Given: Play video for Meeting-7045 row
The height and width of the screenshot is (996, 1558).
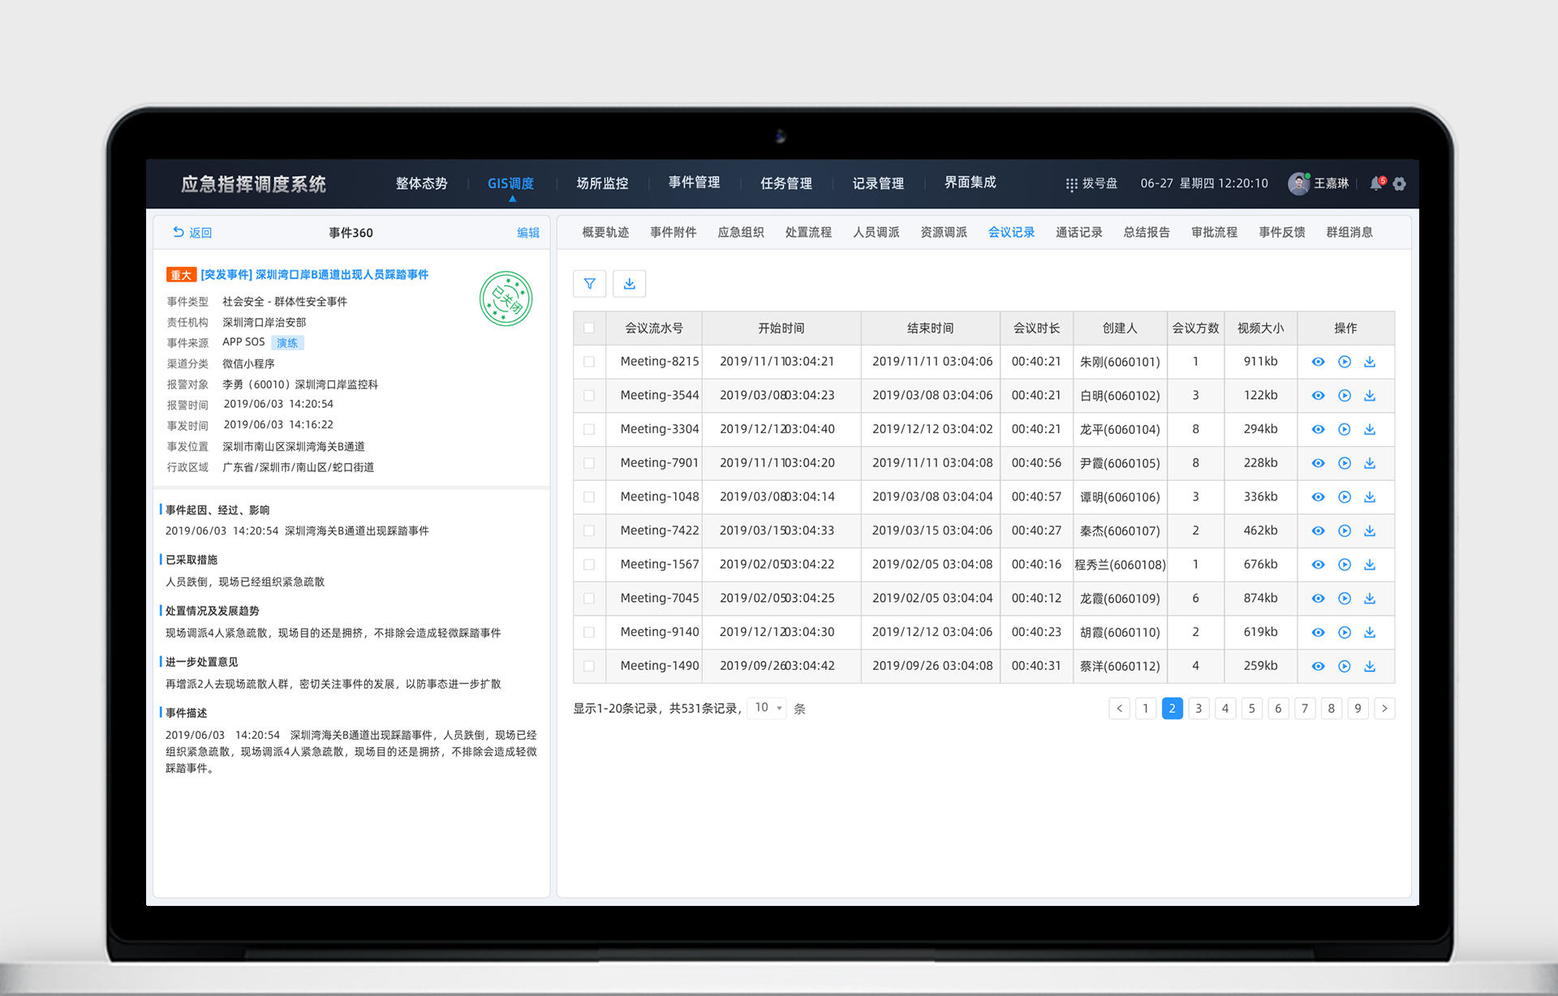Looking at the screenshot, I should pyautogui.click(x=1344, y=599).
